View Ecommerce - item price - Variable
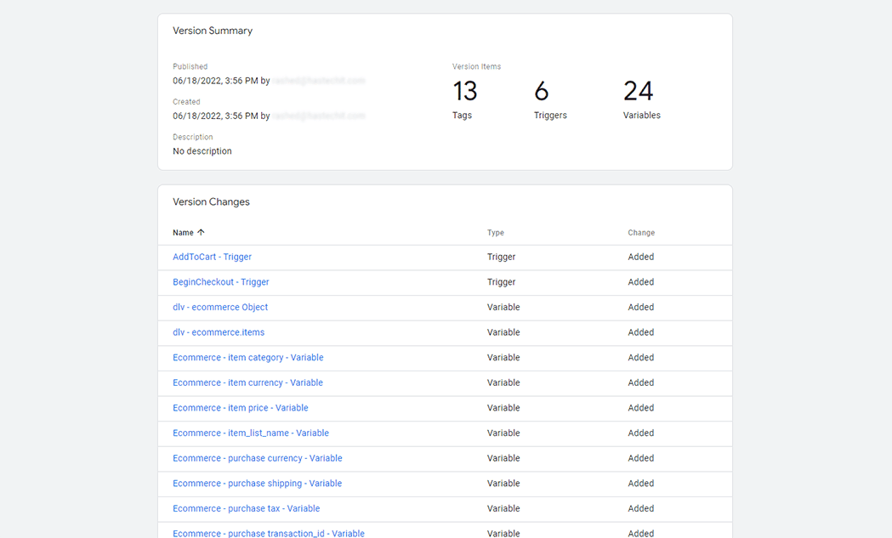Screen dimensions: 892x538 tap(240, 407)
